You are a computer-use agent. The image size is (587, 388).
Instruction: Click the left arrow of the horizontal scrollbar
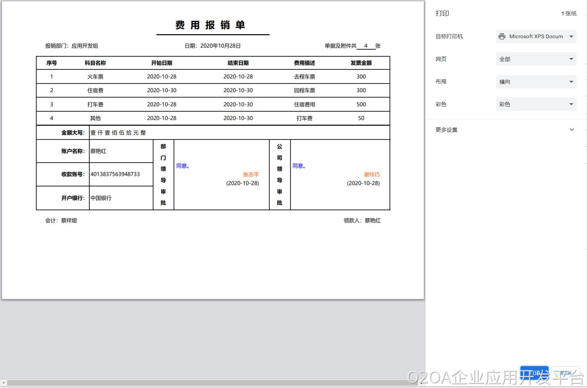pos(4,383)
